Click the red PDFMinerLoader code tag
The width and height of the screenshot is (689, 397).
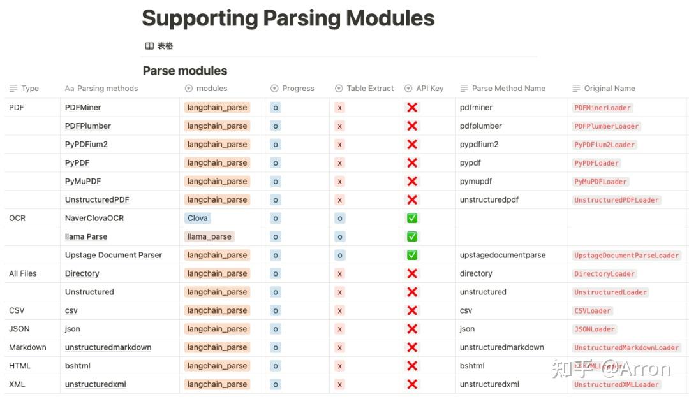pos(602,108)
